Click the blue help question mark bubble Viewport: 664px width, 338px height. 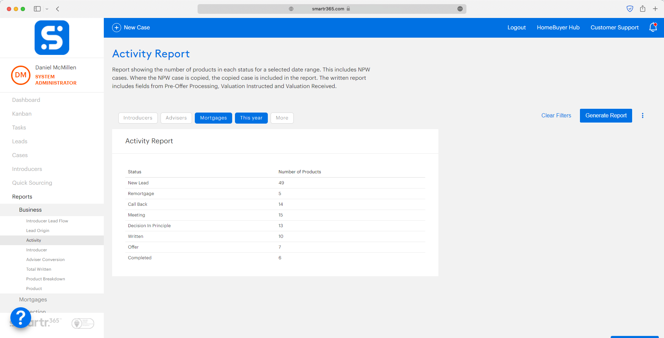[21, 317]
